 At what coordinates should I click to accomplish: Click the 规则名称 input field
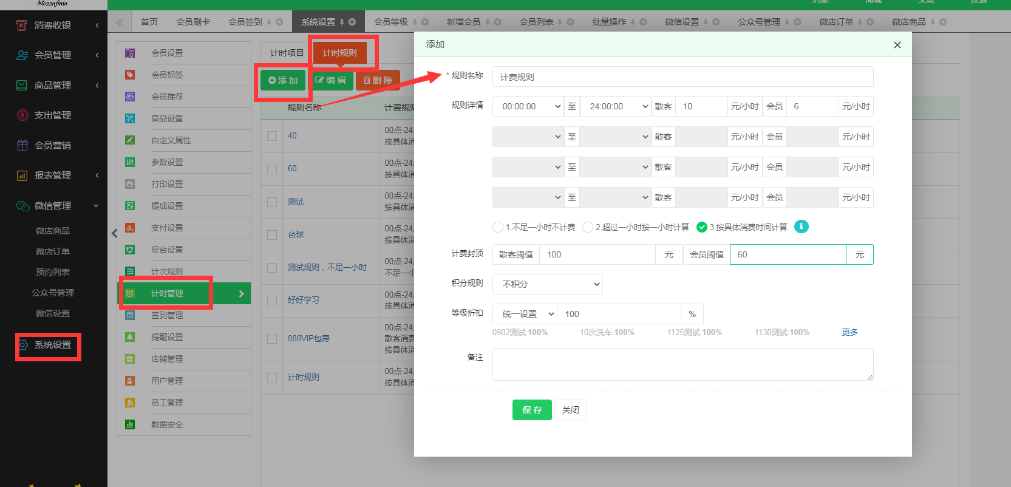coord(683,77)
